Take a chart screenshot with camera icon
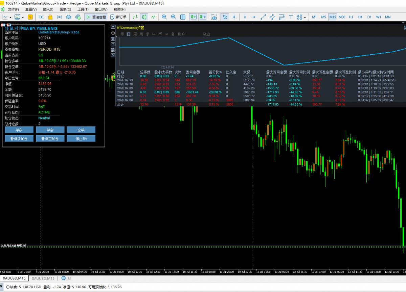406x292 pixels. point(214,17)
